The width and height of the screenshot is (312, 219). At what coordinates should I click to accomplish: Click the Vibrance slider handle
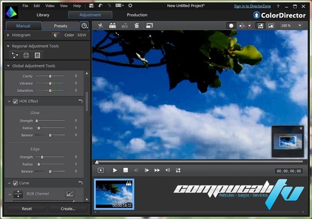(50, 83)
